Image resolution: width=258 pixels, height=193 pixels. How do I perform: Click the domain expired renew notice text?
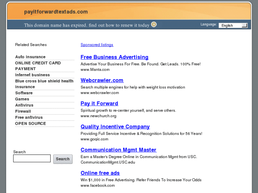(x=87, y=25)
